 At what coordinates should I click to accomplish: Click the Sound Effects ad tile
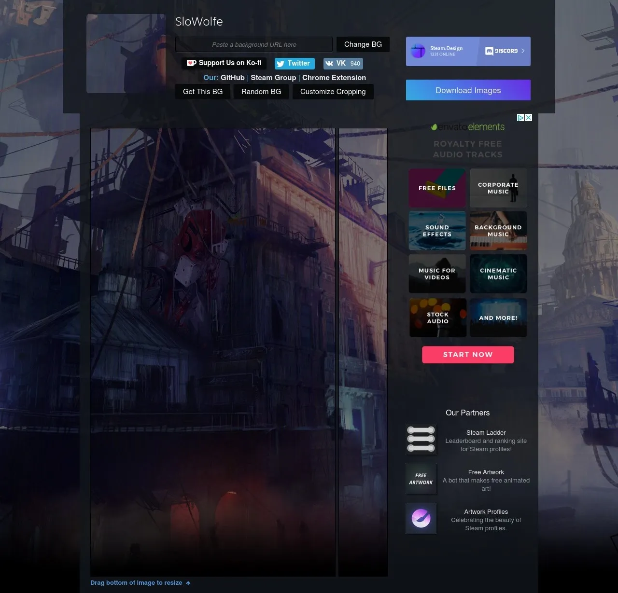tap(437, 231)
